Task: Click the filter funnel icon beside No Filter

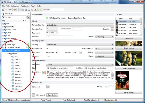Action: [x=28, y=17]
